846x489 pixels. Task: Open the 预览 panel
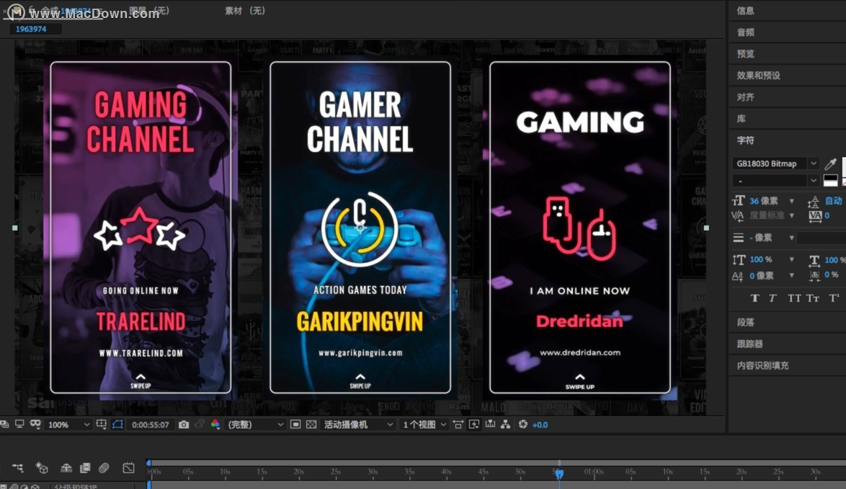coord(746,54)
